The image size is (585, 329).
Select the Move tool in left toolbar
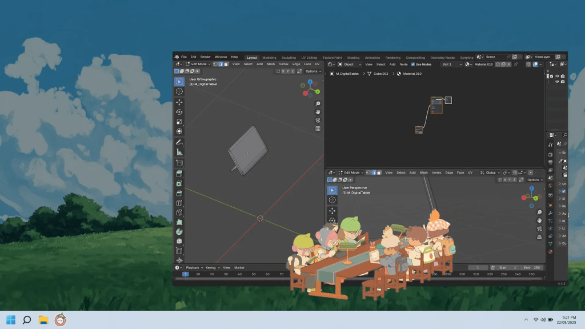tap(179, 102)
